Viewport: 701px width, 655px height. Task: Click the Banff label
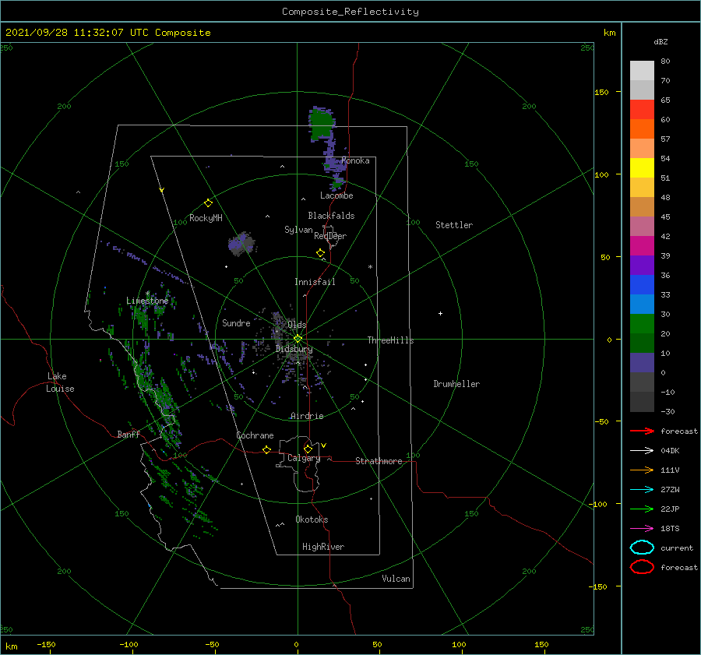click(x=129, y=434)
